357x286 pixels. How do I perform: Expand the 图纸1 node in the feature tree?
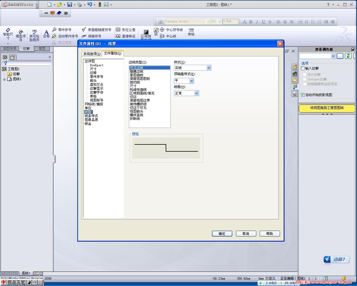(4, 79)
